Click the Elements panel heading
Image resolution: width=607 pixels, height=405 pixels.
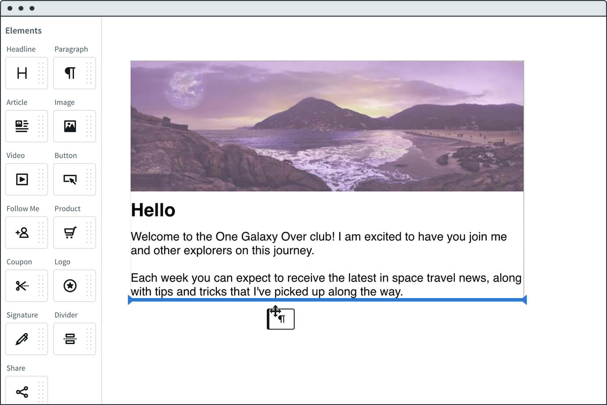click(23, 30)
